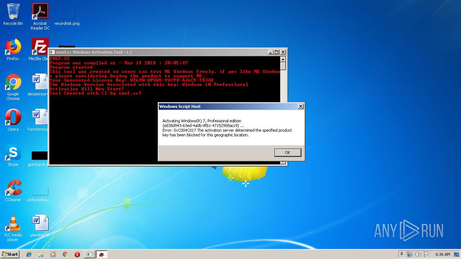Viewport: 461px width, 259px height.
Task: Click the taskbar clock showing 6:36 AM
Action: pyautogui.click(x=443, y=254)
